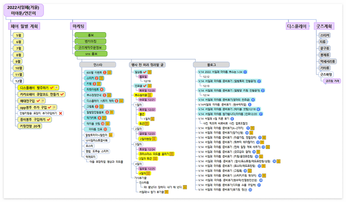Select the 블로그 subtopic header
346x202 pixels.
[x=211, y=64]
